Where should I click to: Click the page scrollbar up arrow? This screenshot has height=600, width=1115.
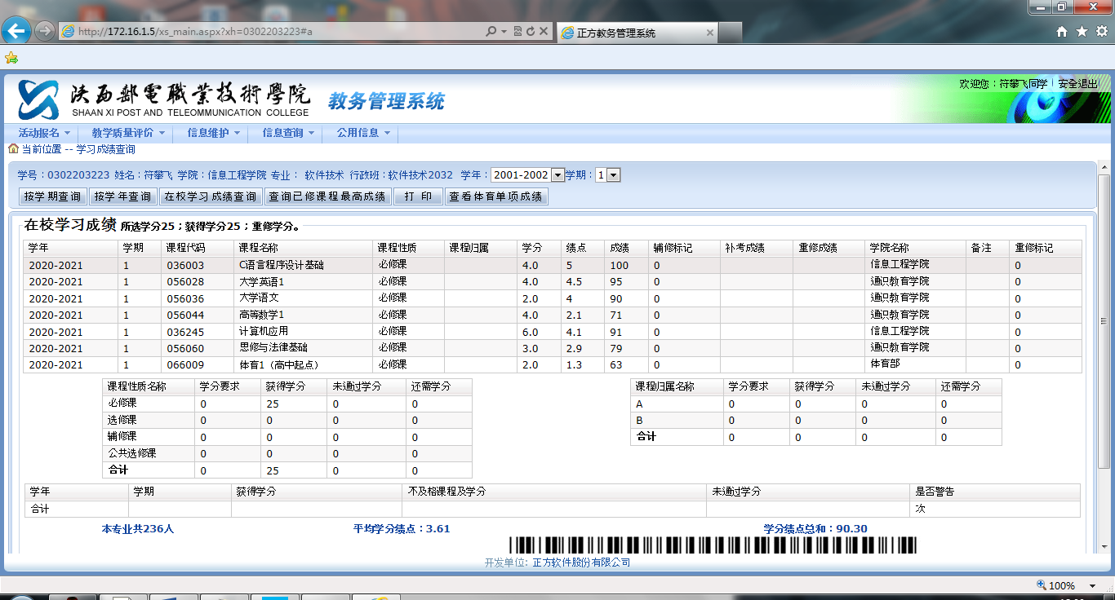click(x=1104, y=166)
